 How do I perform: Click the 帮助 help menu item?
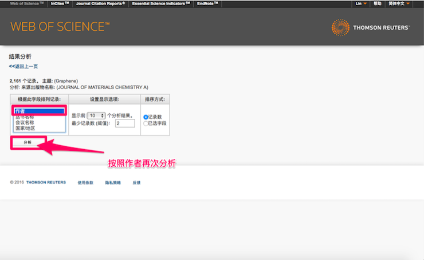(377, 3)
